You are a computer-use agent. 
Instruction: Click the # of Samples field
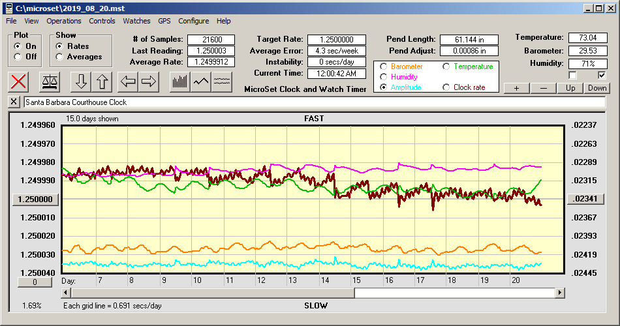[x=211, y=40]
